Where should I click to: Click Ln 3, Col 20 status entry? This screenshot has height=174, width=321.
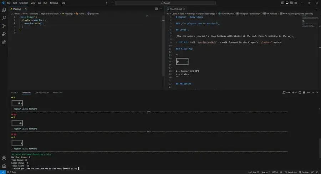pyautogui.click(x=254, y=172)
